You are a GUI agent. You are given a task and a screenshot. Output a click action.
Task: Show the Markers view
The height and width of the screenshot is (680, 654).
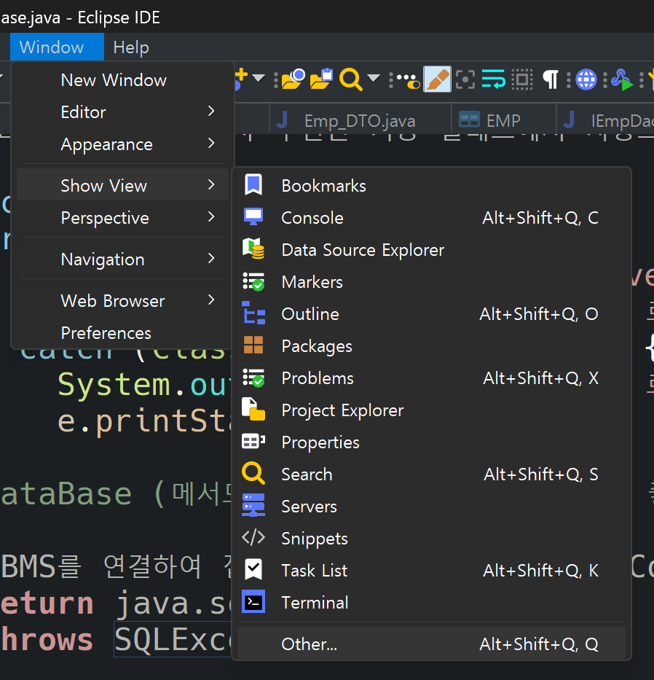pos(432,282)
